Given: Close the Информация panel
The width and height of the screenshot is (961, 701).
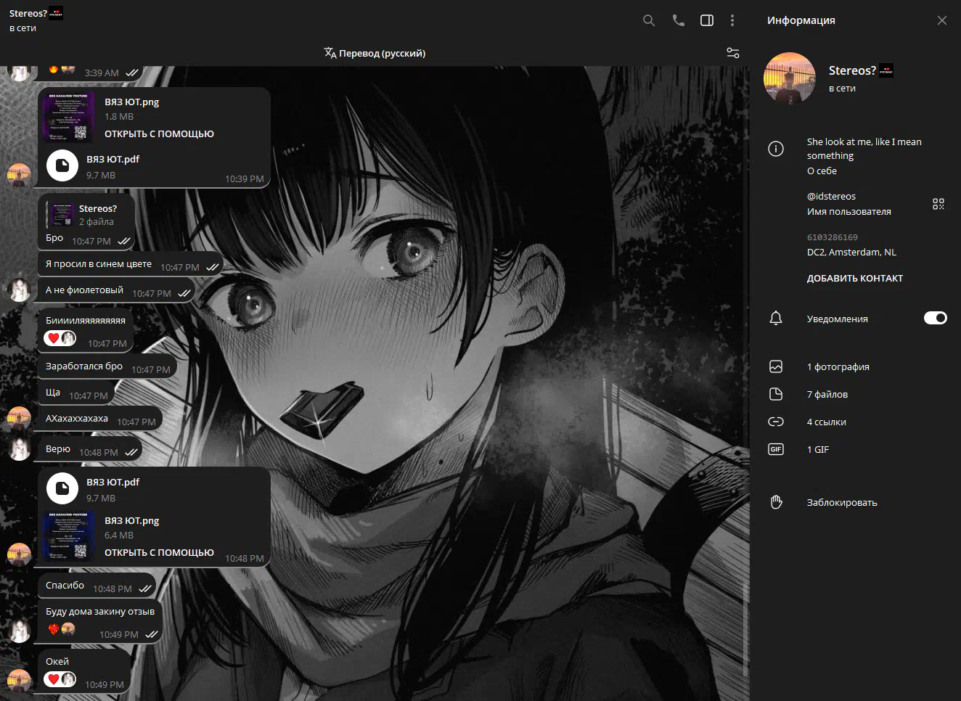Looking at the screenshot, I should (942, 20).
